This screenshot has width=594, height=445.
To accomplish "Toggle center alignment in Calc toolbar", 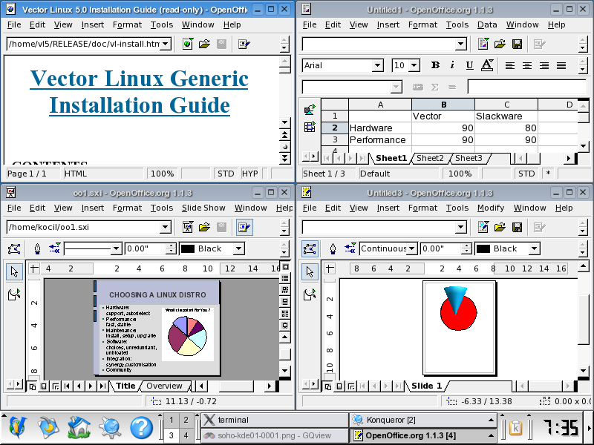I will [526, 65].
